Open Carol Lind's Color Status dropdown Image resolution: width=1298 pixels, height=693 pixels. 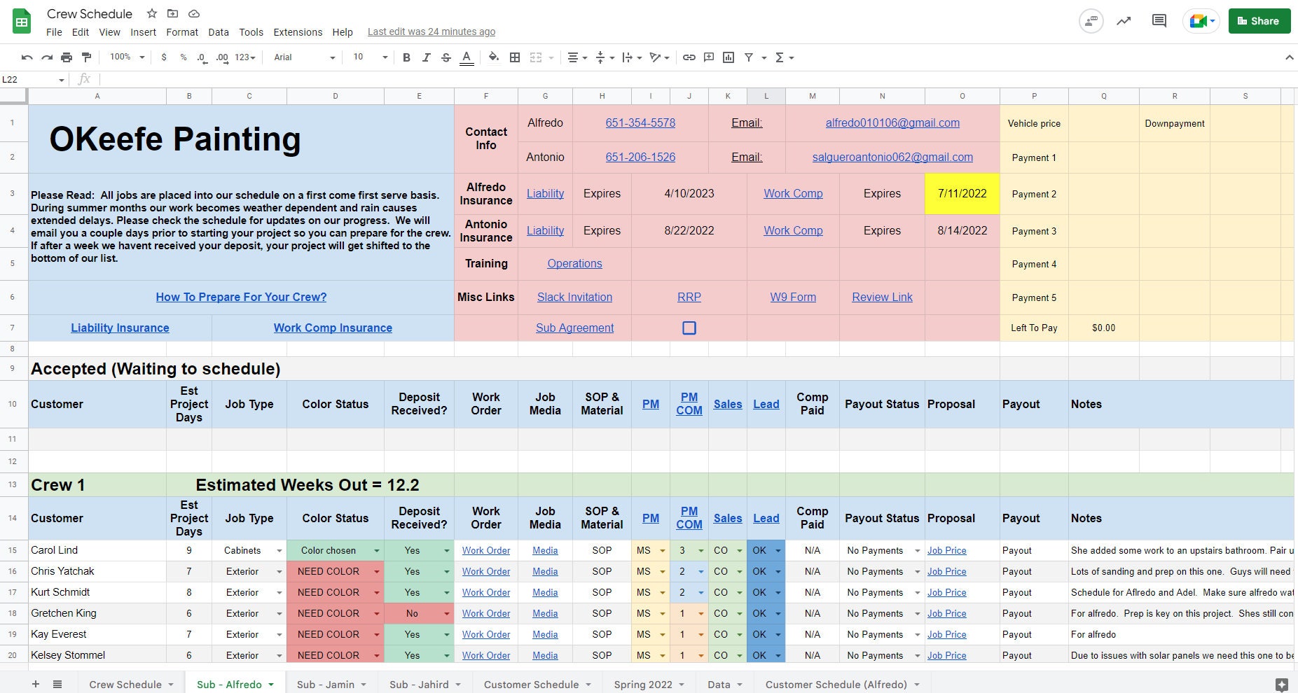[377, 550]
